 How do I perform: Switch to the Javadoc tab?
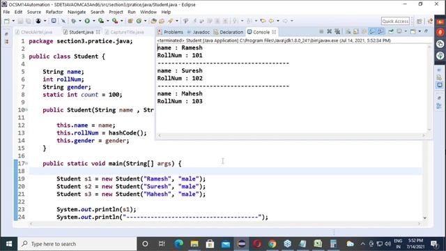click(198, 32)
